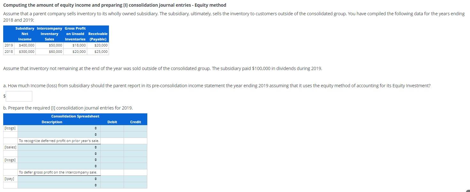The image size is (470, 192).
Task: Open the [Isales] account selector dropdown
Action: pos(95,147)
